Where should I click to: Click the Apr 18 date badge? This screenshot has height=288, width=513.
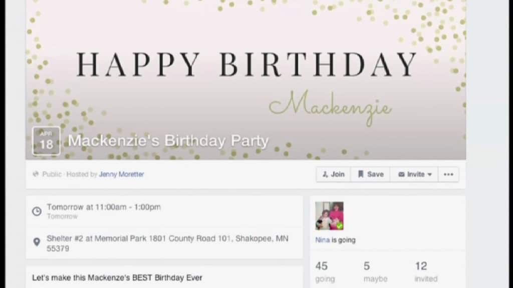[x=46, y=141]
